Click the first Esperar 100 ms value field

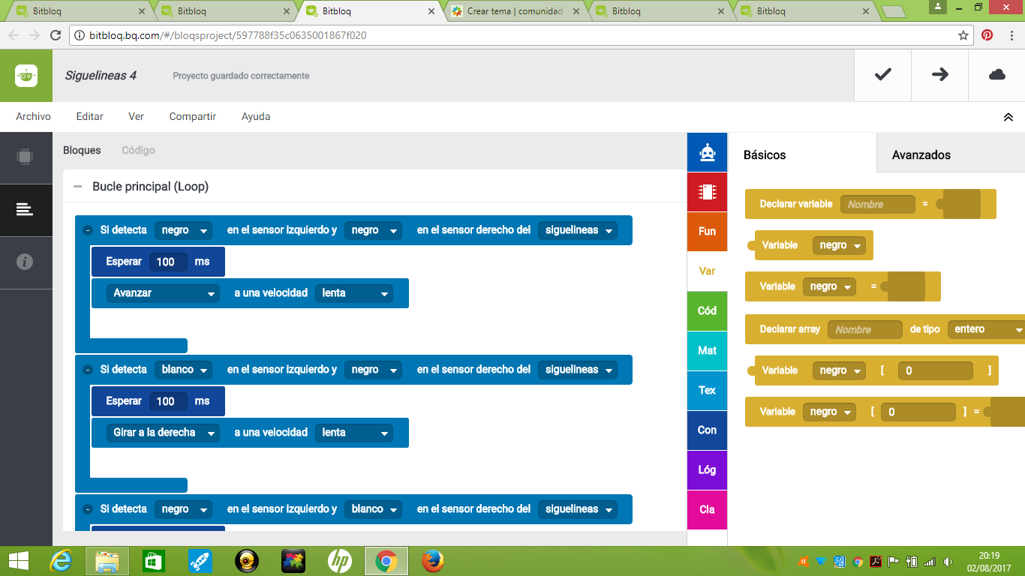pos(168,262)
